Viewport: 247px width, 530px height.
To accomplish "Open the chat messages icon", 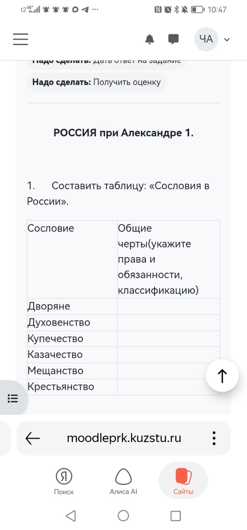I will pos(173,39).
